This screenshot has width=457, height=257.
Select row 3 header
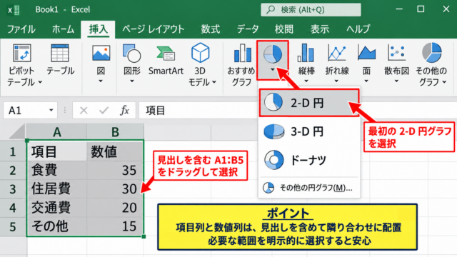pos(13,189)
